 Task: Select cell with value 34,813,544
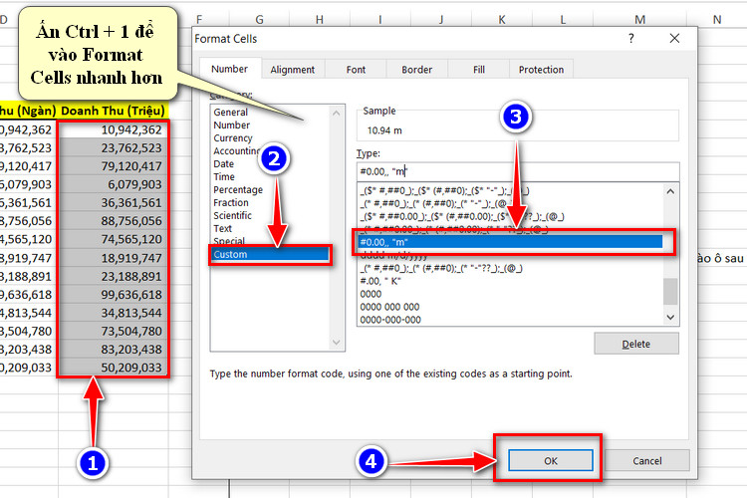[x=113, y=313]
